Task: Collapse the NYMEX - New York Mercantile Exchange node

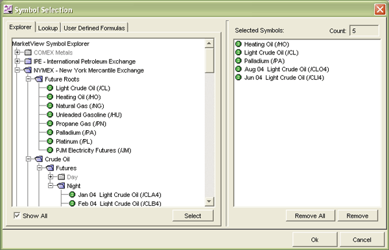Action: pyautogui.click(x=18, y=70)
